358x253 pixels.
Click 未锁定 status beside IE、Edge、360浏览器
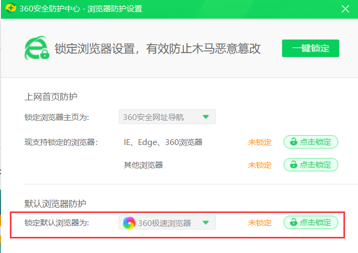coord(260,142)
